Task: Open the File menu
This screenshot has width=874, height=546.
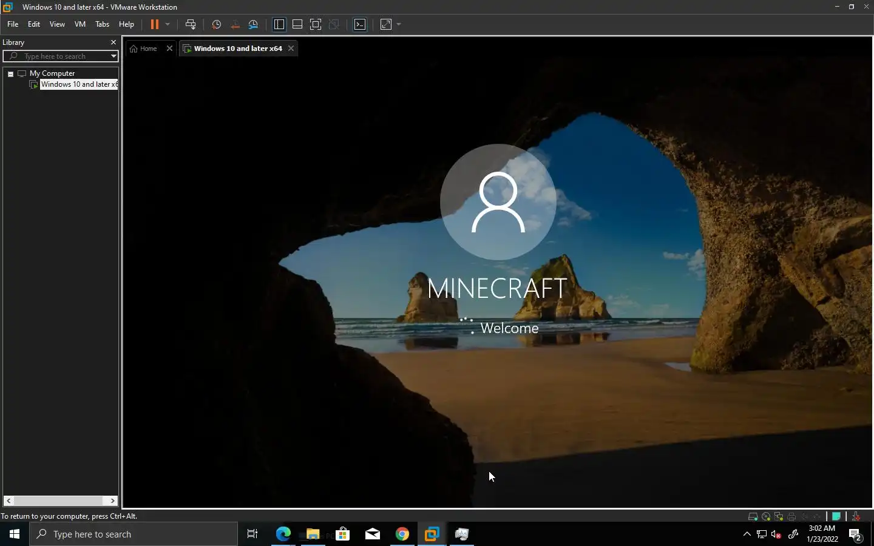Action: (x=13, y=24)
